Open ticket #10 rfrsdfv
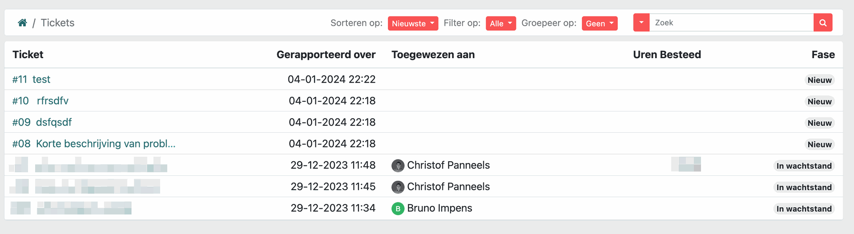854x234 pixels. click(40, 101)
